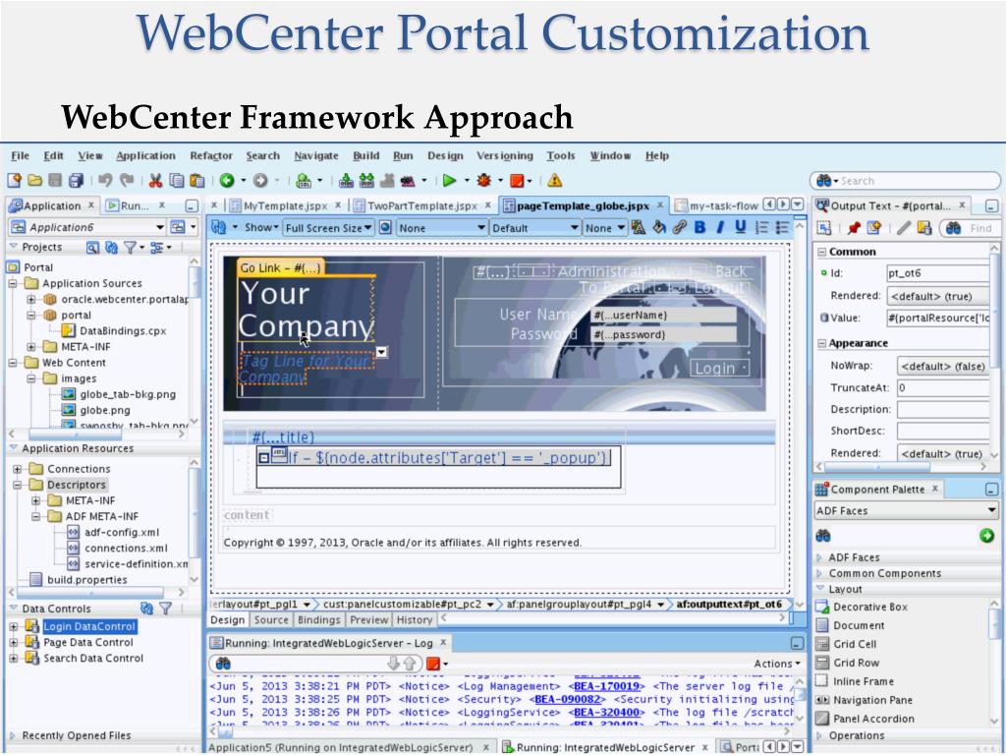1006x755 pixels.
Task: Click the Copy toolbar icon
Action: click(x=177, y=181)
